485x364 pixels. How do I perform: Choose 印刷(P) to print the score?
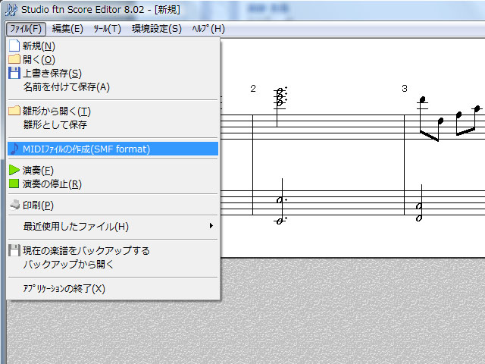point(113,205)
